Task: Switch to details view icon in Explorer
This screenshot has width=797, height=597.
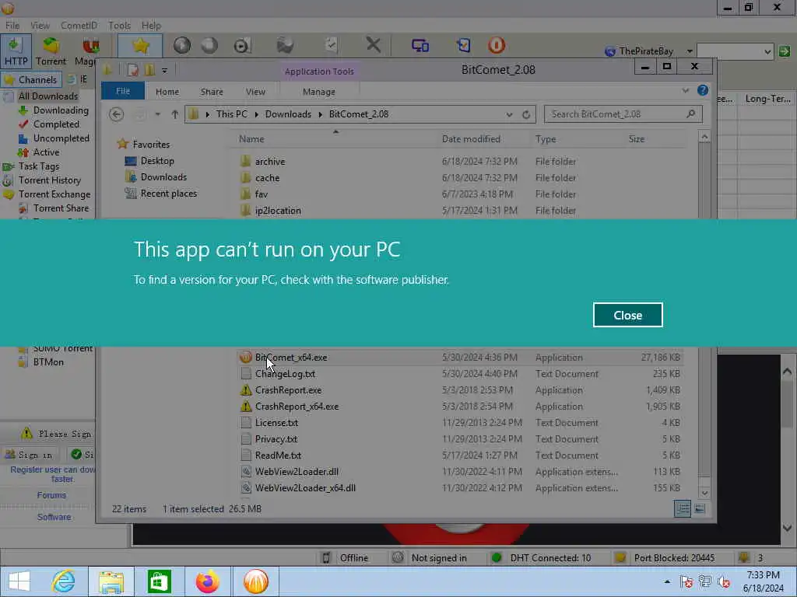Action: coord(682,508)
